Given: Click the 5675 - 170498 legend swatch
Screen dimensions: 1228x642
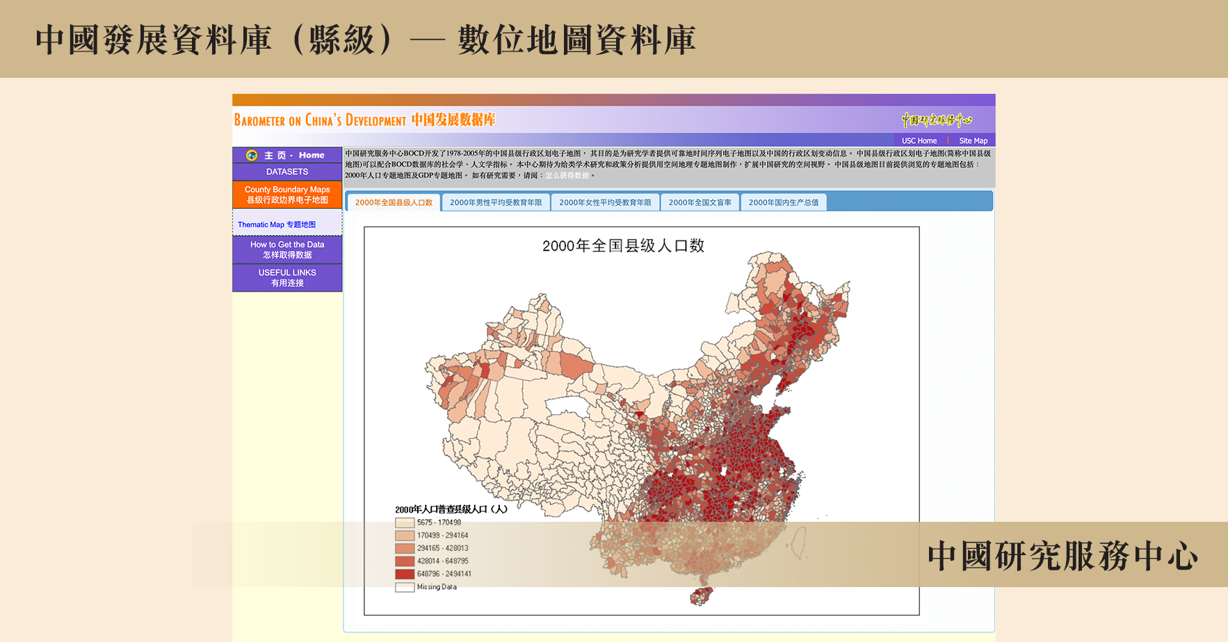Looking at the screenshot, I should [405, 522].
